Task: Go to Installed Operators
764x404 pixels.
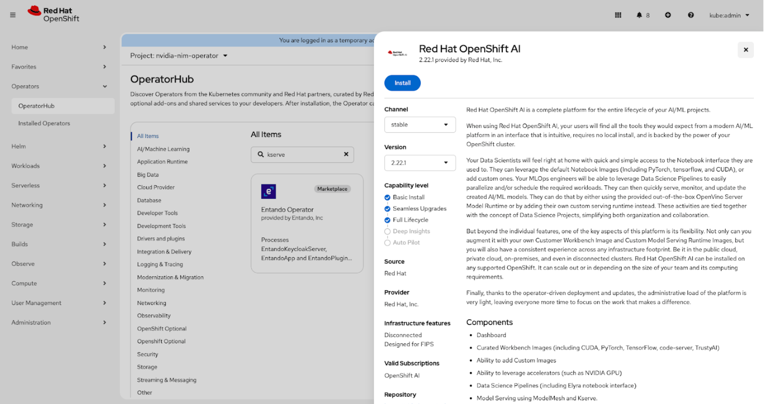Action: coord(44,123)
